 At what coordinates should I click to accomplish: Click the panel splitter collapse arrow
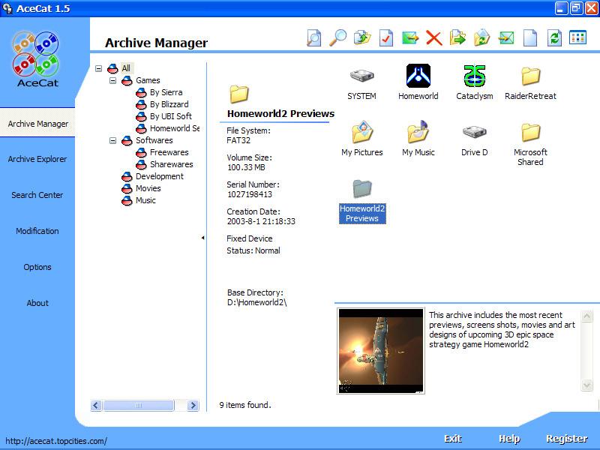(202, 238)
